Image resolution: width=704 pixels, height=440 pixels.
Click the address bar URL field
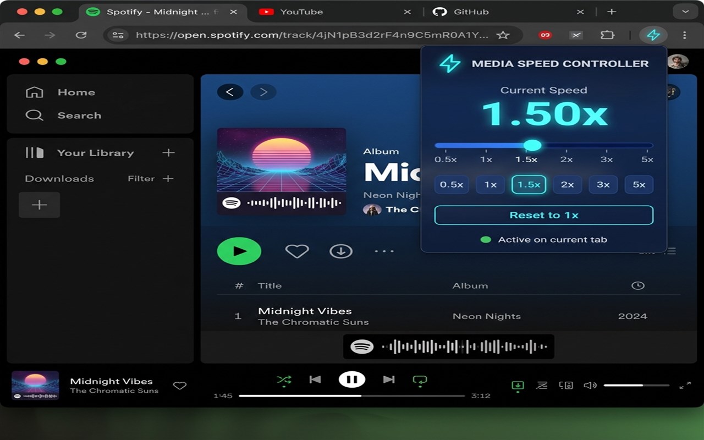(312, 35)
